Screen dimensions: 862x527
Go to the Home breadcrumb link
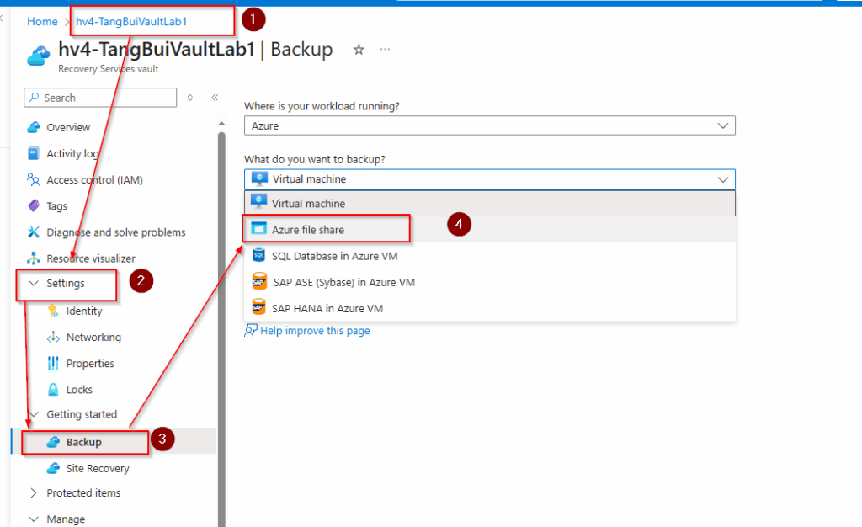point(42,21)
